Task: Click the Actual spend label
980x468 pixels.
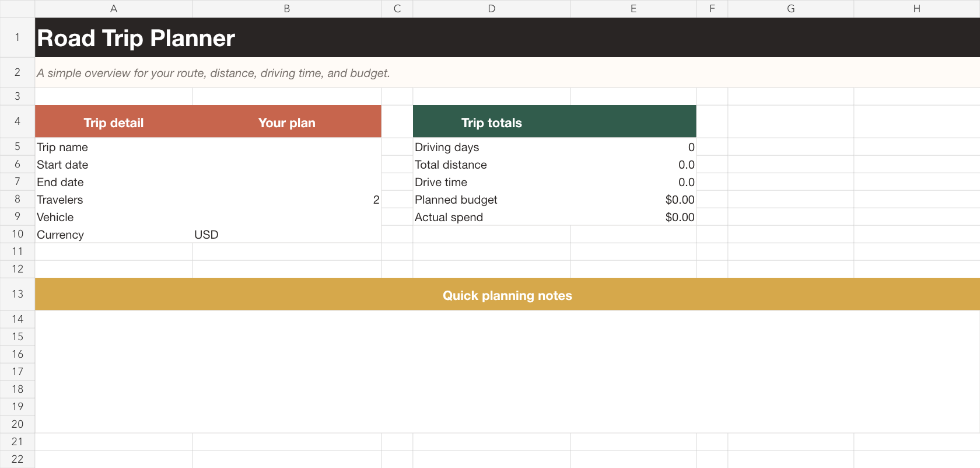Action: point(492,217)
